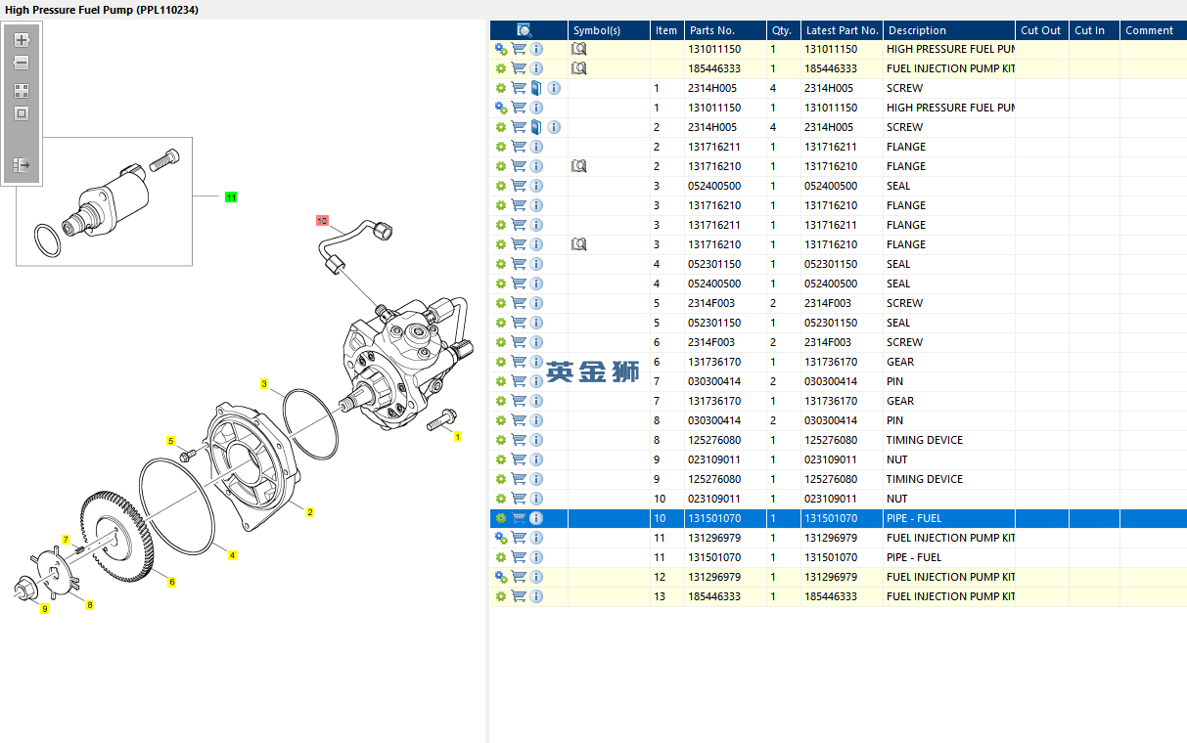
Task: Click the search icon in table header
Action: [524, 30]
